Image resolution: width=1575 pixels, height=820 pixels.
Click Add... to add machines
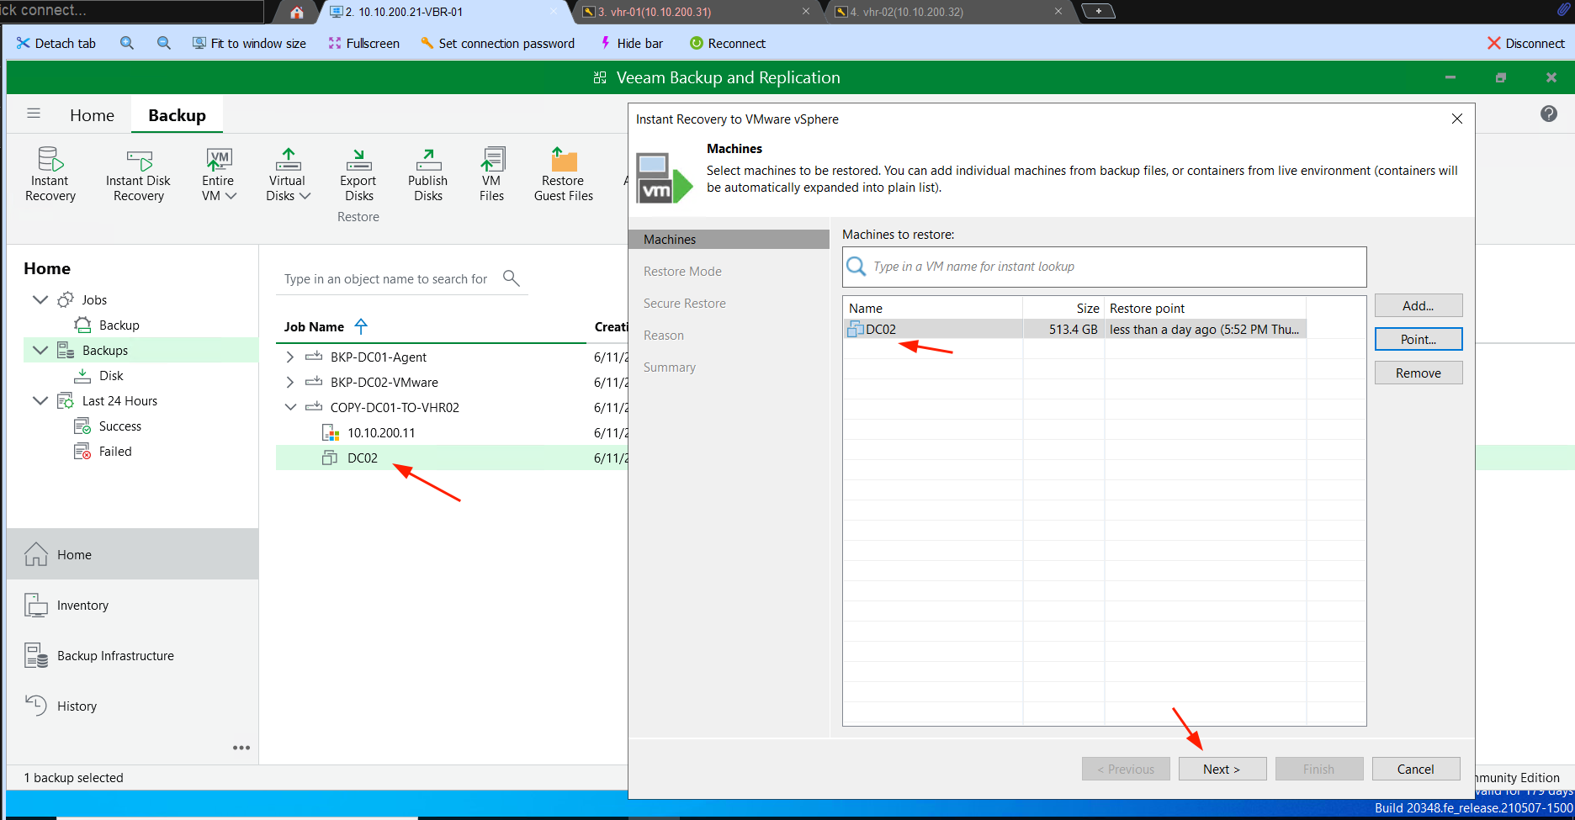click(1419, 305)
